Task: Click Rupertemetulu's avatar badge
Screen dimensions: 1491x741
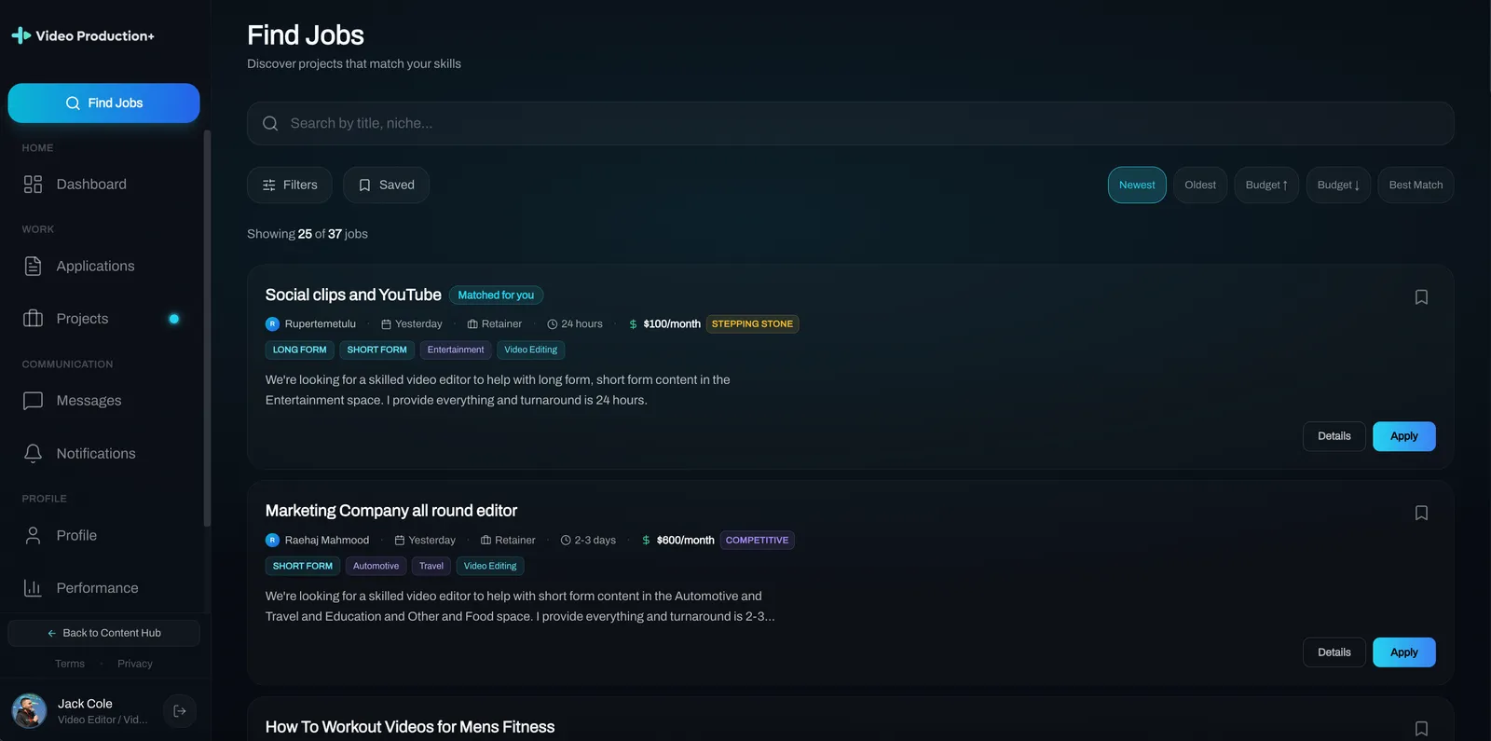Action: [x=272, y=324]
